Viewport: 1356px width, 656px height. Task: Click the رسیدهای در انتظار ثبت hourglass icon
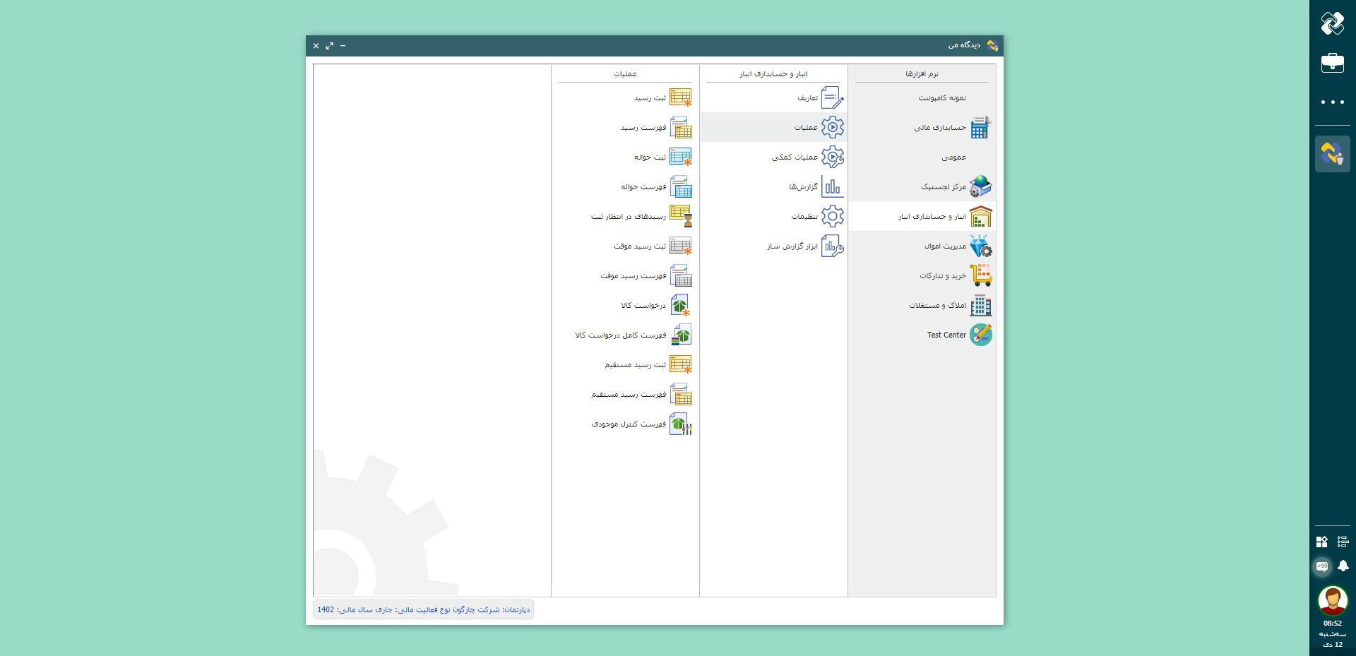tap(680, 217)
